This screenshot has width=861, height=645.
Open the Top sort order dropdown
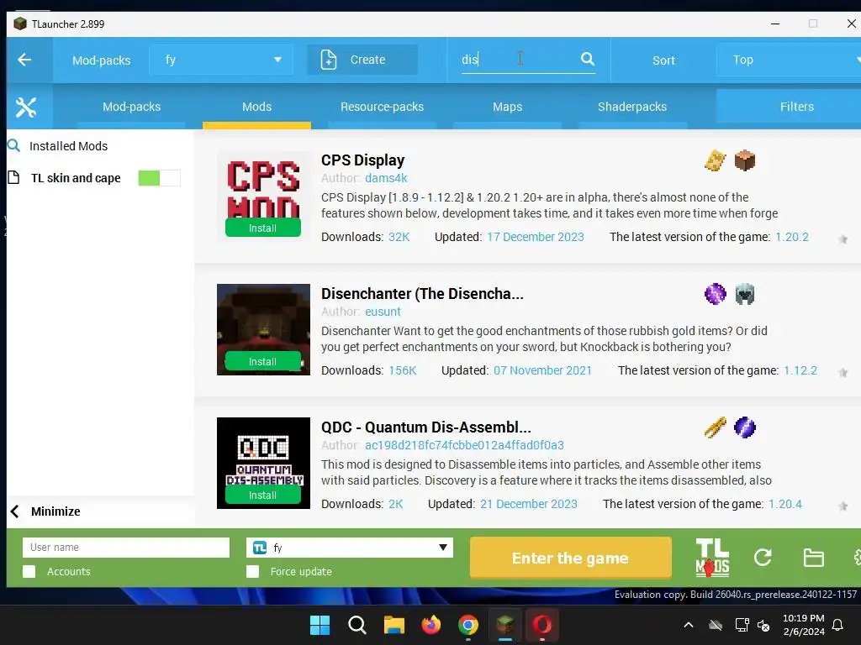click(x=789, y=60)
